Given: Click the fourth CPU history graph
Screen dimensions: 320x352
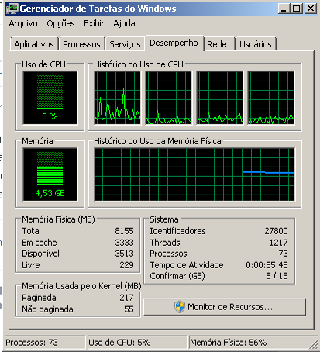Looking at the screenshot, I should (271, 98).
